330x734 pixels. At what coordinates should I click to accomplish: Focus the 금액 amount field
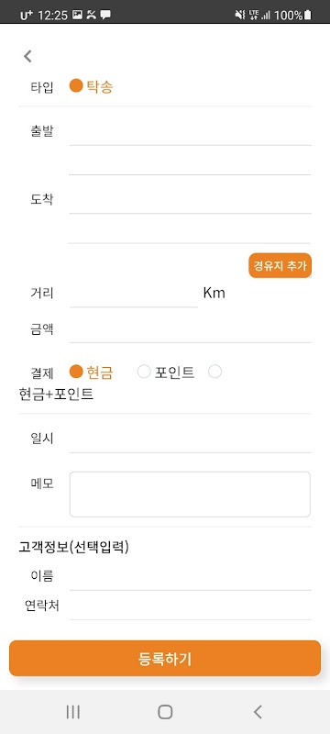(x=191, y=330)
